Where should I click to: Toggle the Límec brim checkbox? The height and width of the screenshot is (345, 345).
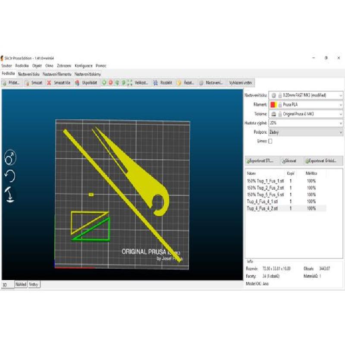tap(270, 141)
